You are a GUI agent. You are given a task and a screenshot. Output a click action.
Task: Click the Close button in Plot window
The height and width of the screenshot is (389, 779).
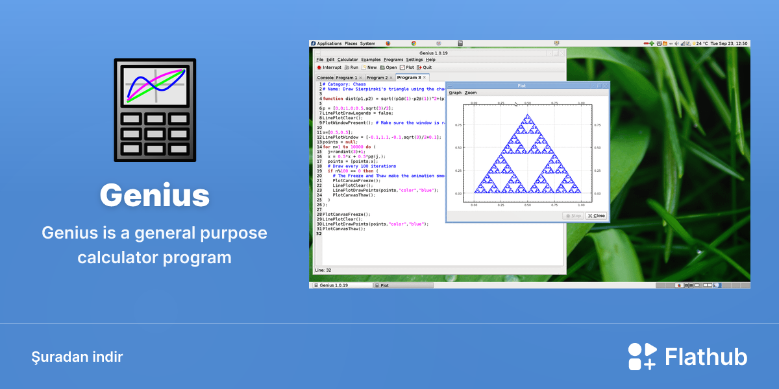pos(596,216)
